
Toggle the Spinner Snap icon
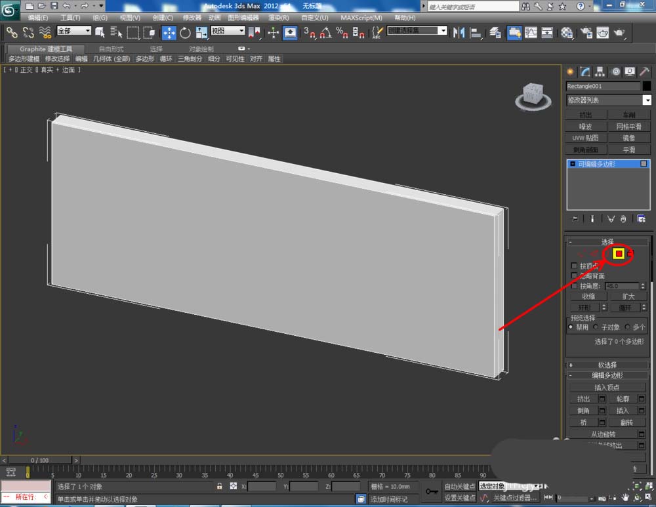click(358, 32)
